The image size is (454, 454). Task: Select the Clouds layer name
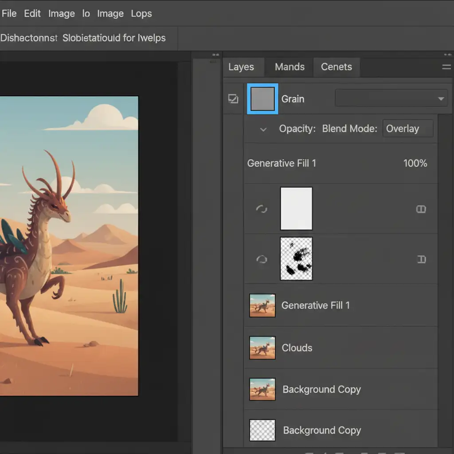tap(297, 348)
